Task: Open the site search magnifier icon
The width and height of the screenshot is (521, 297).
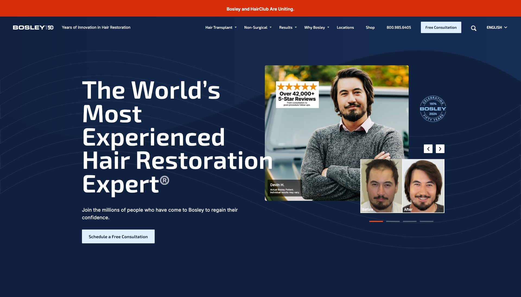Action: point(474,28)
